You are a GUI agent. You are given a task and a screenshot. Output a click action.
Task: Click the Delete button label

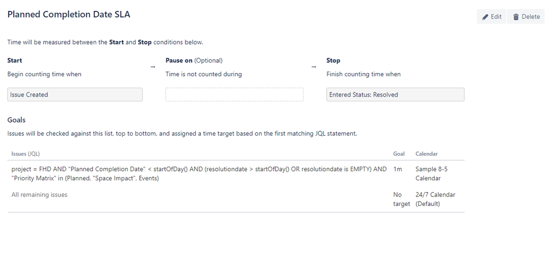531,17
